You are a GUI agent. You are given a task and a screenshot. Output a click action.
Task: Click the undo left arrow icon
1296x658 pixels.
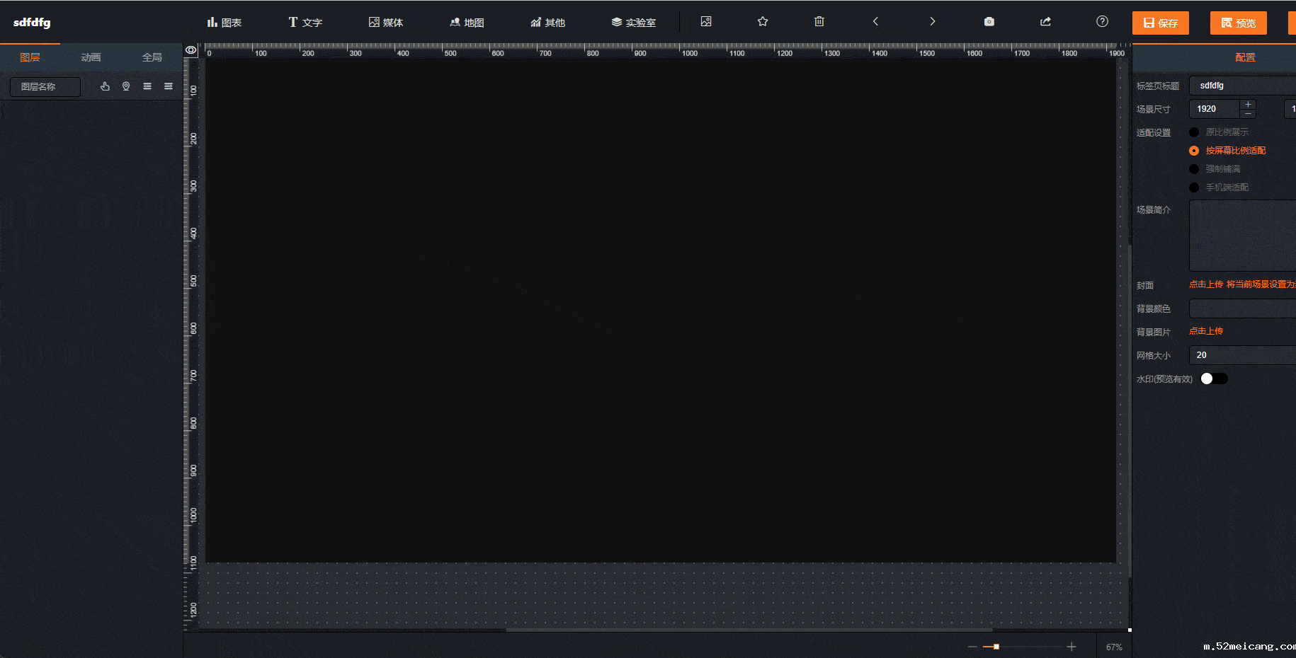(875, 22)
